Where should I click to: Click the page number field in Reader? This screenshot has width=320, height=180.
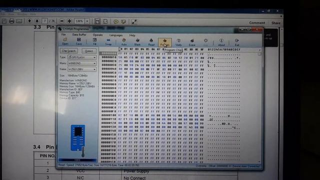44,21
